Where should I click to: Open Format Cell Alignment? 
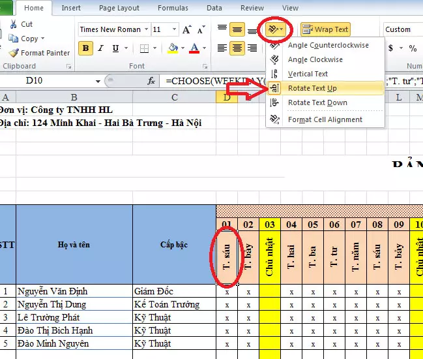(325, 119)
